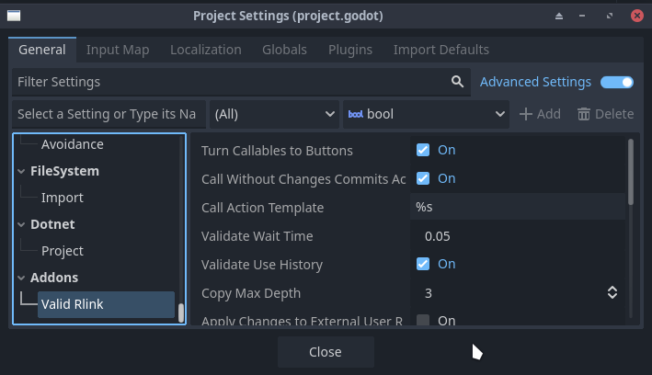Click the category tree scrollbar handle

coord(181,312)
